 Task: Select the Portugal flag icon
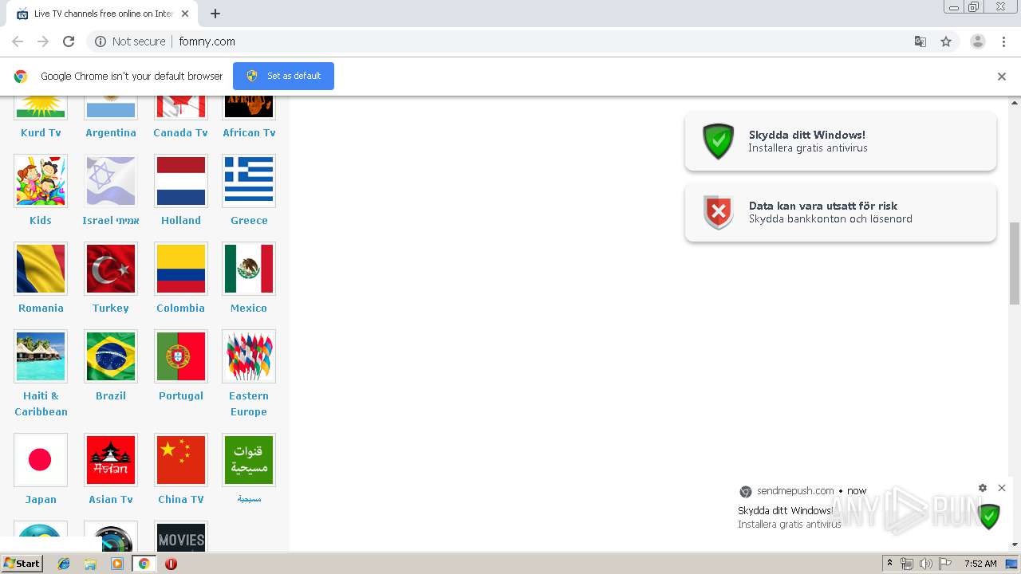(x=181, y=356)
